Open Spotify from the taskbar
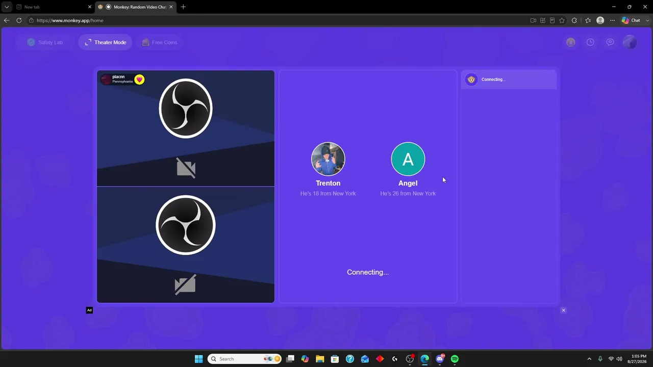 [455, 359]
